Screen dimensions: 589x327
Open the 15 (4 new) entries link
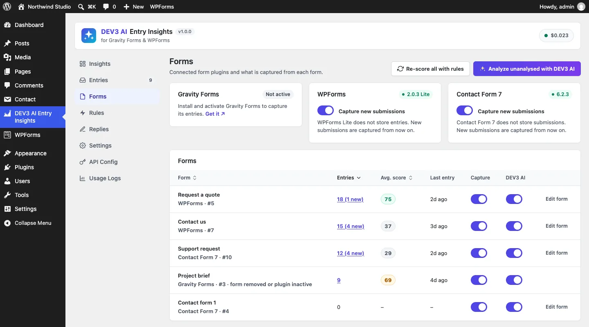pos(351,226)
